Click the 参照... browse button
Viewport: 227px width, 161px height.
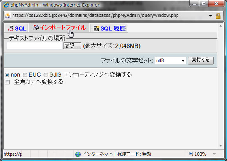[72, 46]
